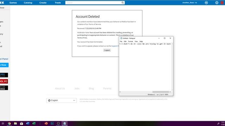Switch to Notepad via its taskbar icon
The image size is (225, 126).
(x=64, y=124)
